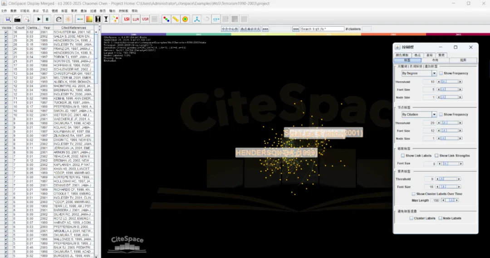The width and height of the screenshot is (490, 258).
Task: Switch to 热点 tab in control panel
Action: click(417, 55)
